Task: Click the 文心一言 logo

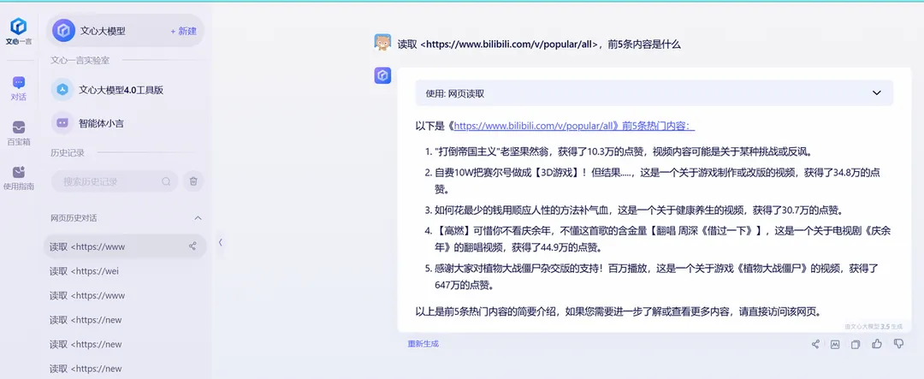Action: click(19, 31)
